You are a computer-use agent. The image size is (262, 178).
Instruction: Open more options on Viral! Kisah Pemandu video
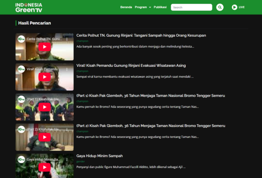[x=67, y=69]
